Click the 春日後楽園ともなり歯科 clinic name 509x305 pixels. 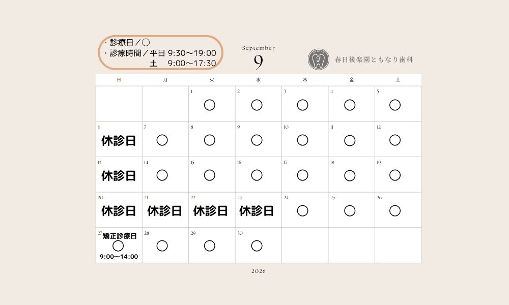point(374,59)
